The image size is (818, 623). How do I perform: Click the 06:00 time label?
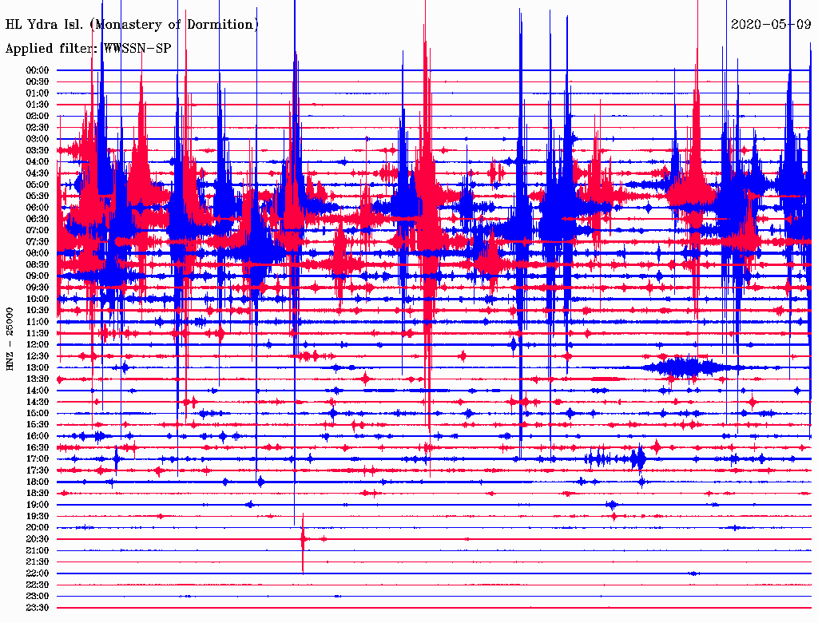[x=38, y=208]
